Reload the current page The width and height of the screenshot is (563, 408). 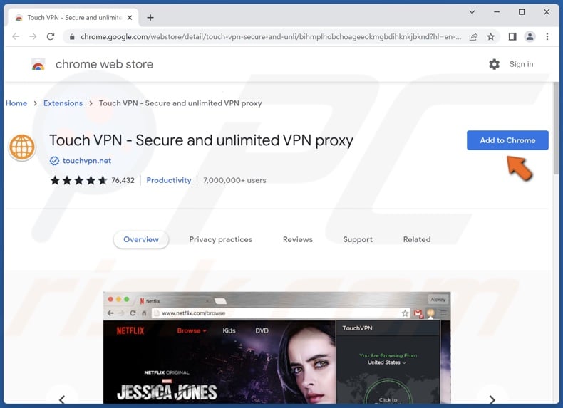coord(51,36)
